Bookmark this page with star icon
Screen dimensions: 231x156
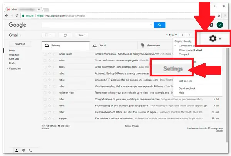tap(219, 16)
